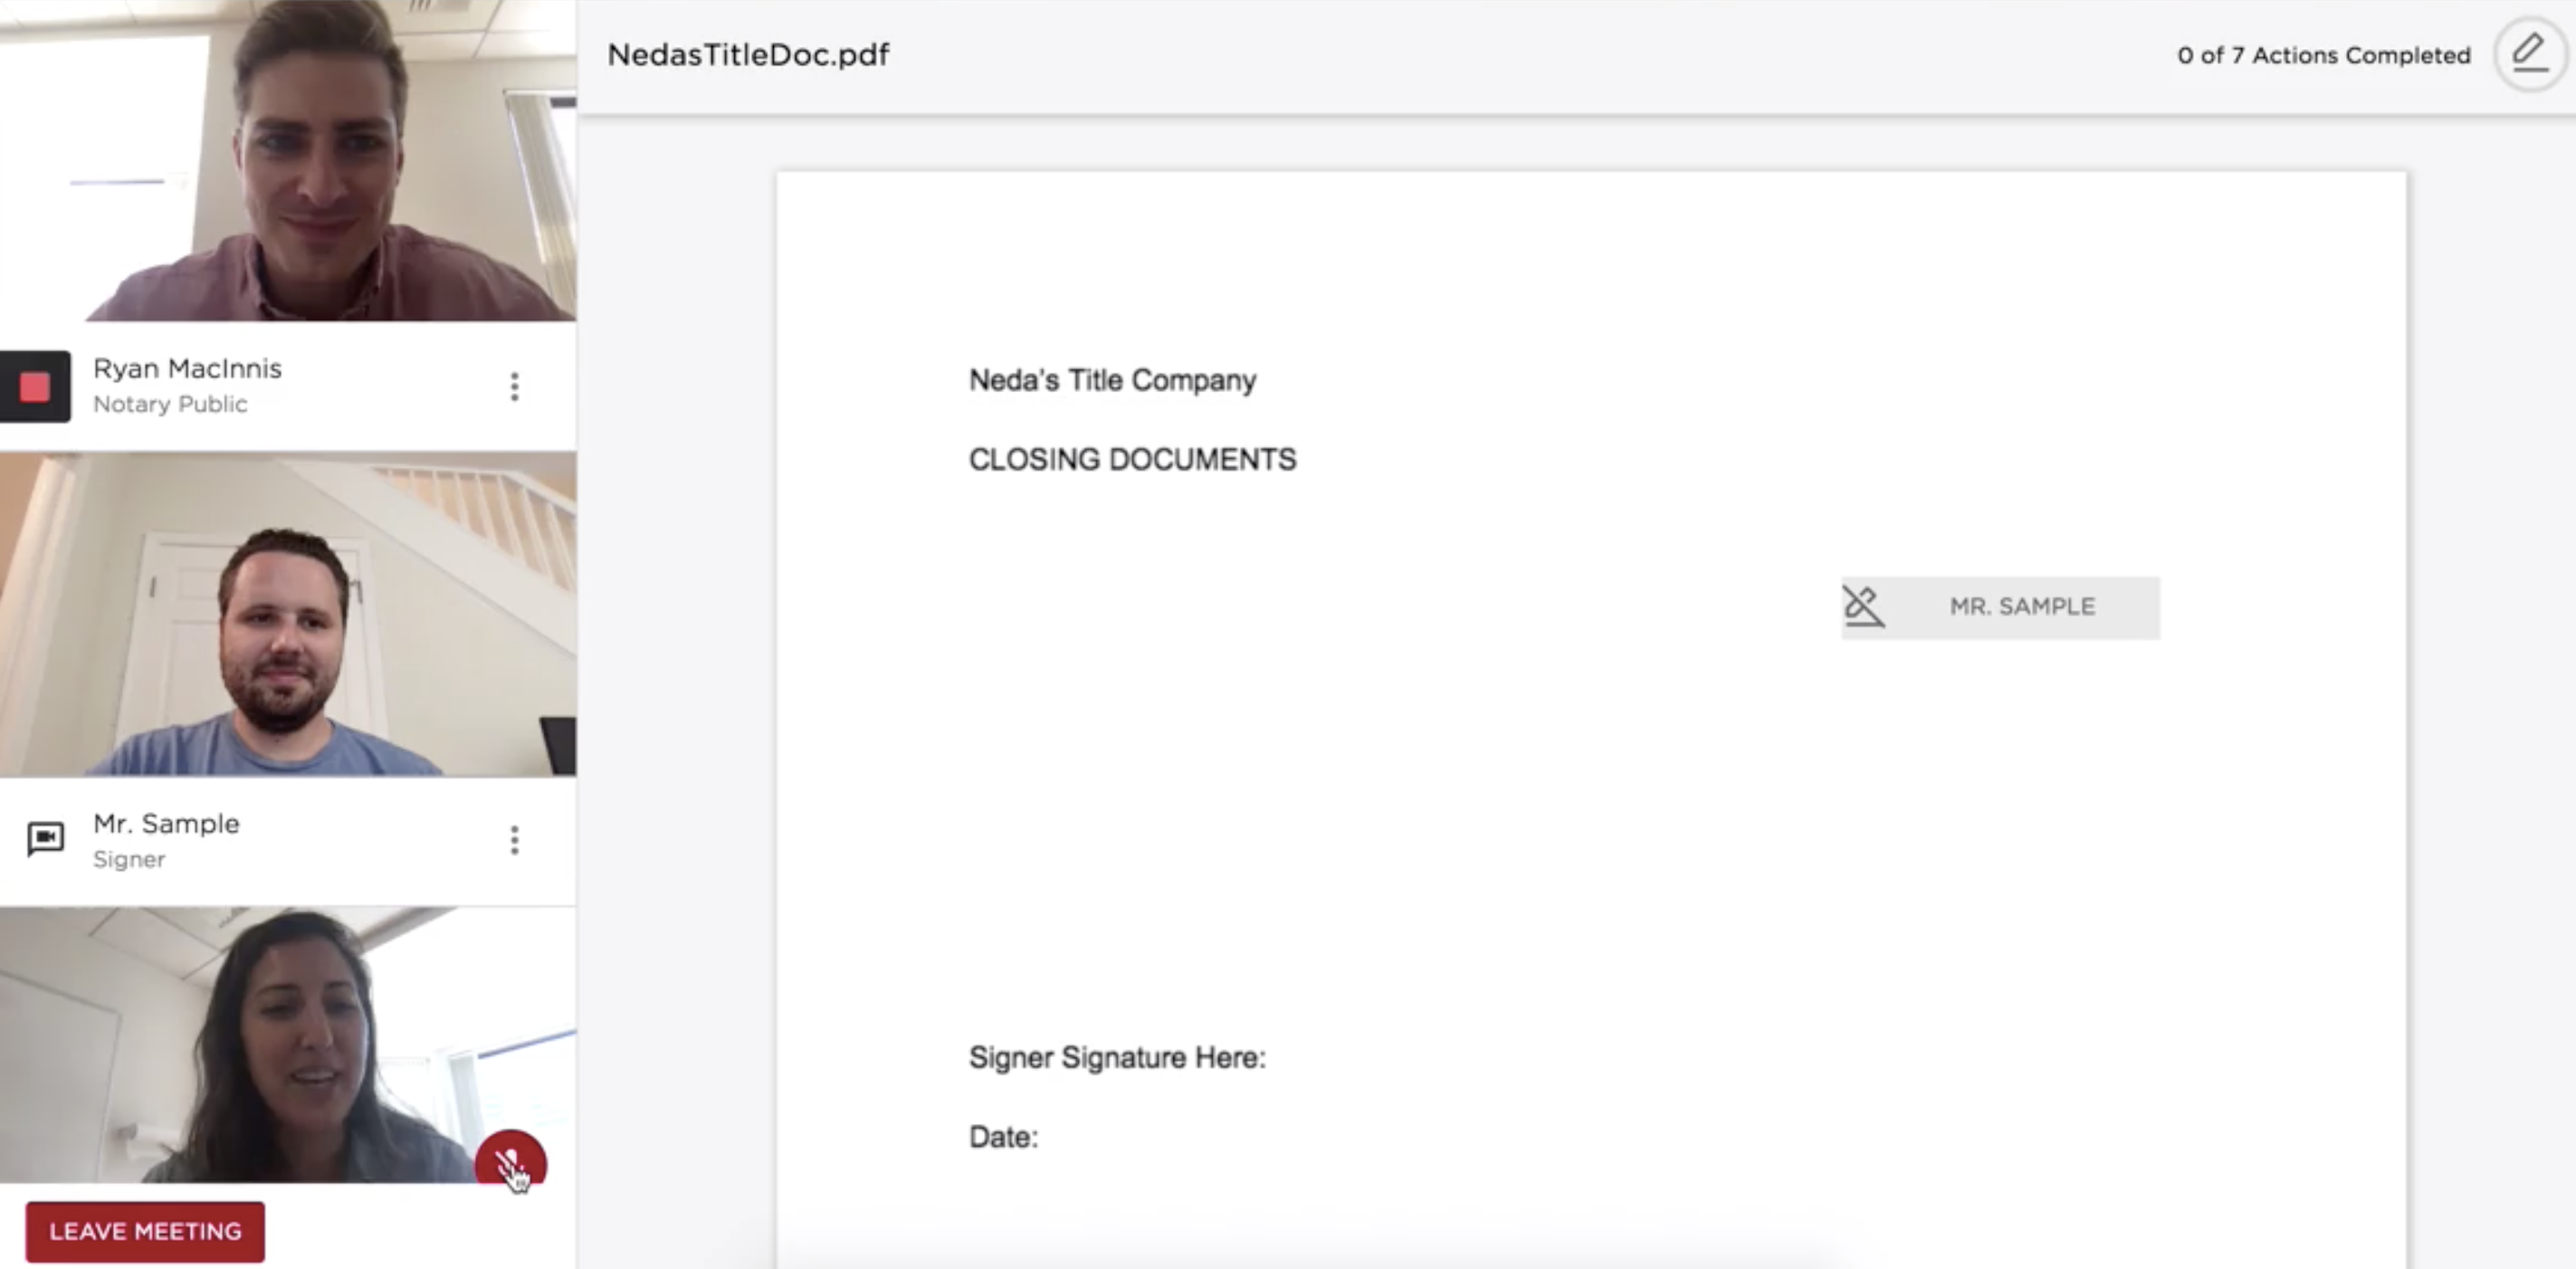The image size is (2576, 1269).
Task: Select the bottom self-view video thumbnail
Action: (x=288, y=1045)
